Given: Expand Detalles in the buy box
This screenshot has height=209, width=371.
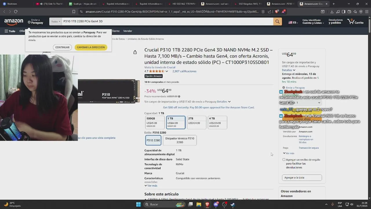Looking at the screenshot, I should pyautogui.click(x=288, y=70).
